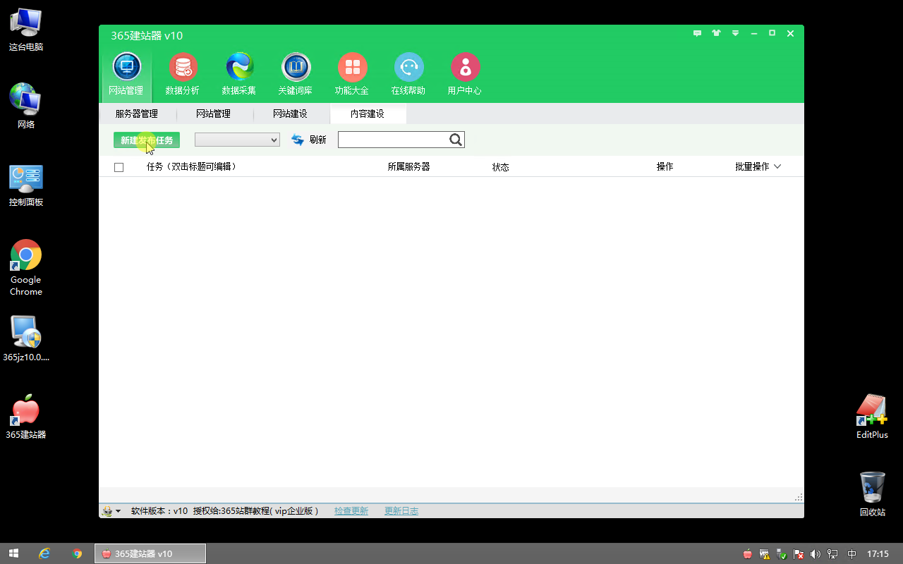Select the 内容建设 tab
The width and height of the screenshot is (903, 564).
(368, 114)
